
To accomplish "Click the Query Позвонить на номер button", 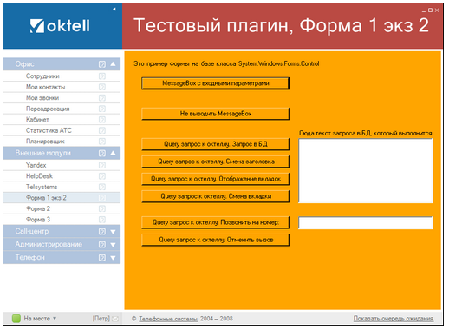I will [x=215, y=222].
